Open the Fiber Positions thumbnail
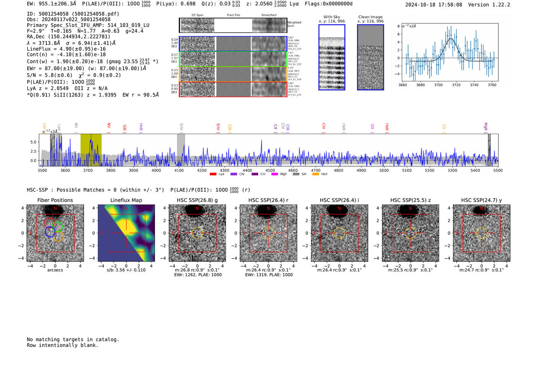The width and height of the screenshot is (537, 366). coord(55,233)
